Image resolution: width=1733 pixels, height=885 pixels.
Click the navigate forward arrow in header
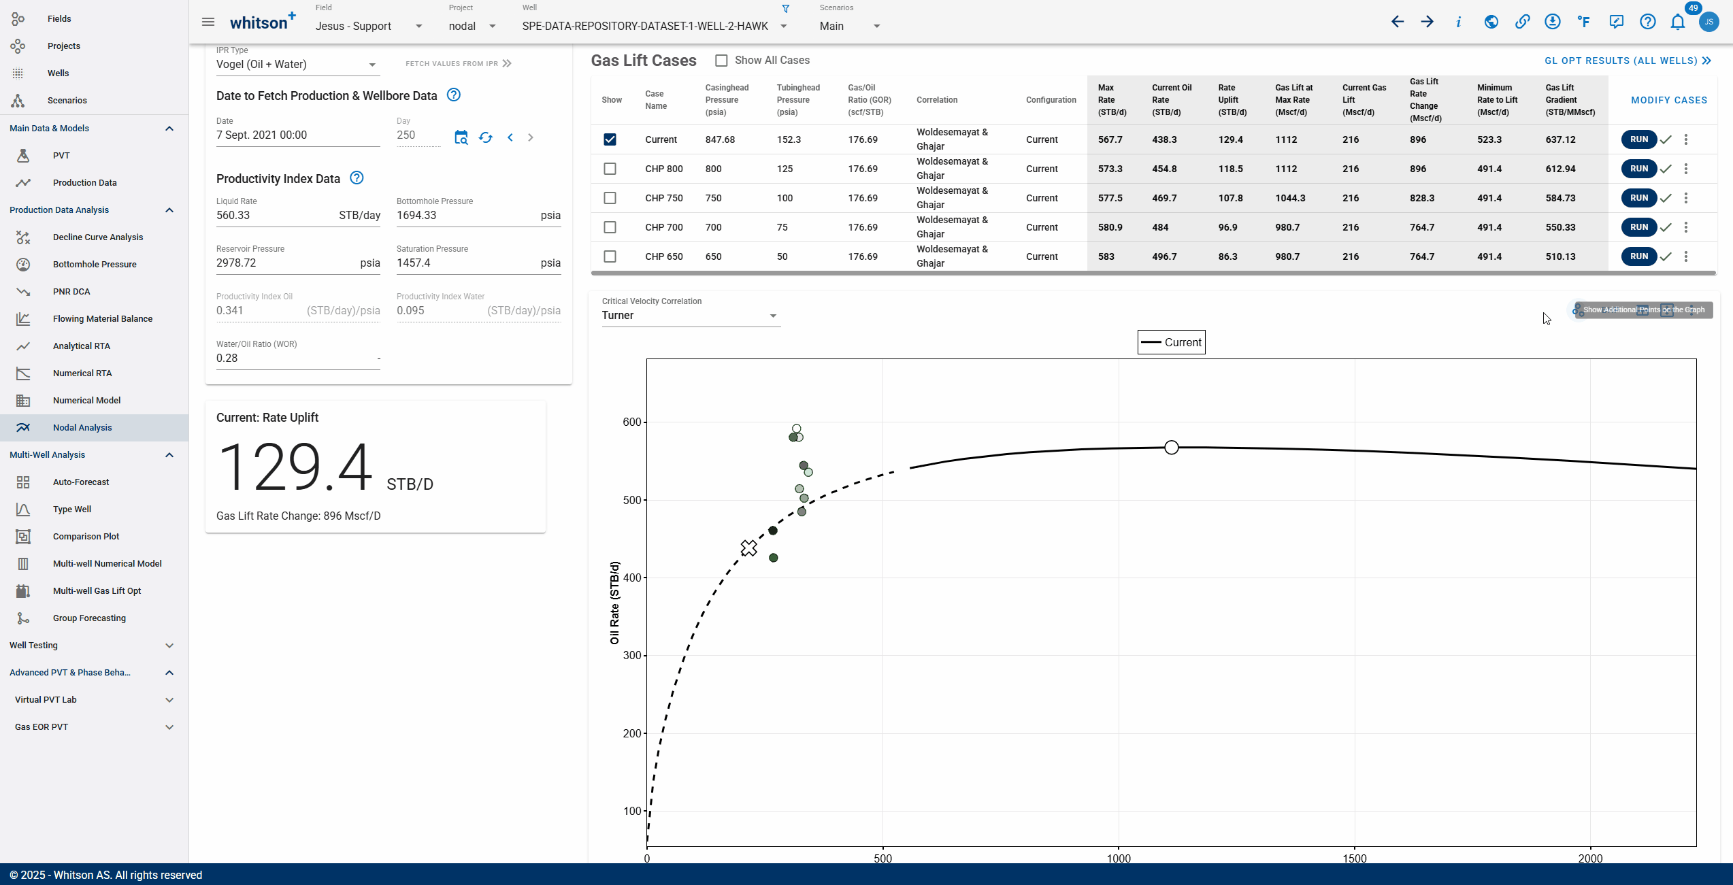[1427, 22]
